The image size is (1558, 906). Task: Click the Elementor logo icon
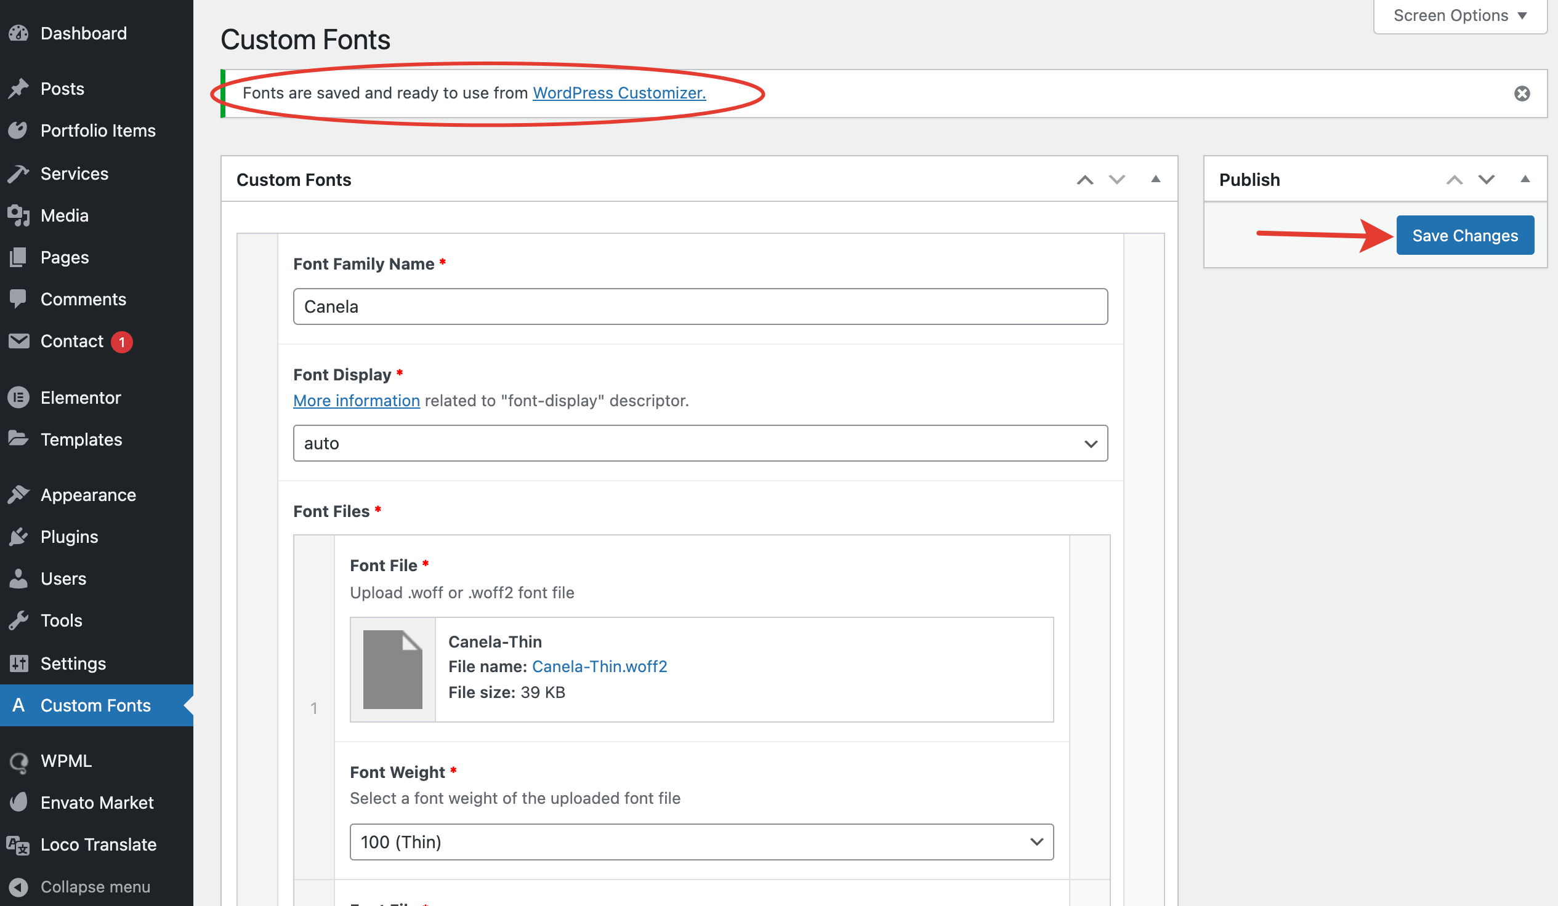click(x=18, y=398)
